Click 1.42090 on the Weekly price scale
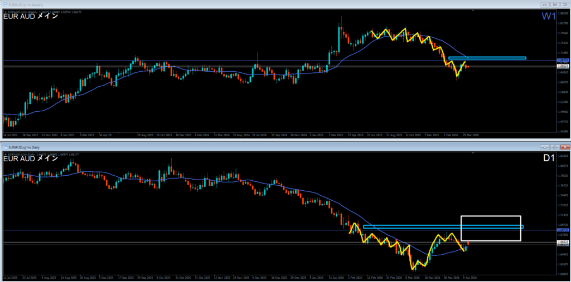Screen dimensions: 571x282 point(563,131)
